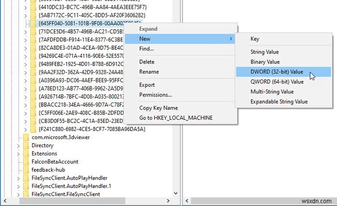
Task: Click folder icon of FileSyncClient.FileSyncClient
Action: 26,194
